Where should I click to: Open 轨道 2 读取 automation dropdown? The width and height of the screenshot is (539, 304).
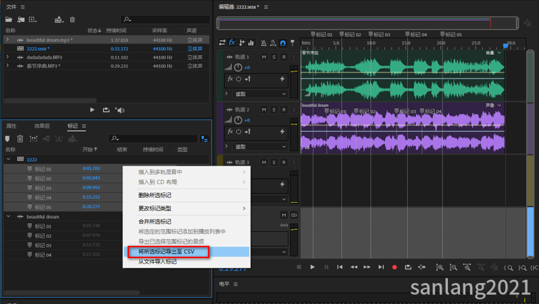click(x=260, y=147)
